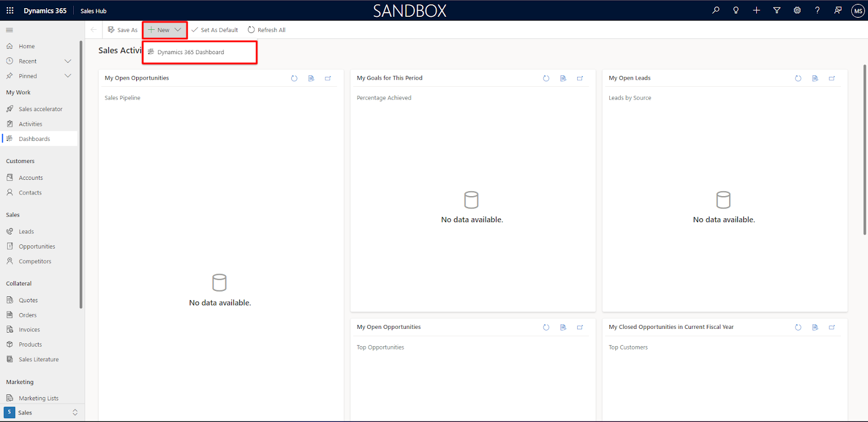This screenshot has height=422, width=868.
Task: Select Dynamics 365 Dashboard menu option
Action: coord(200,52)
